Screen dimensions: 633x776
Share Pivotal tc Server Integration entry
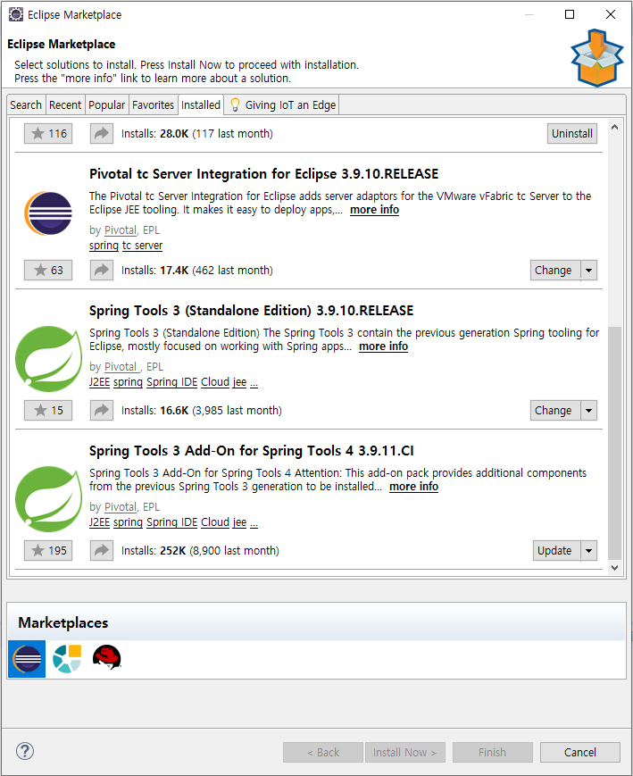(x=102, y=271)
